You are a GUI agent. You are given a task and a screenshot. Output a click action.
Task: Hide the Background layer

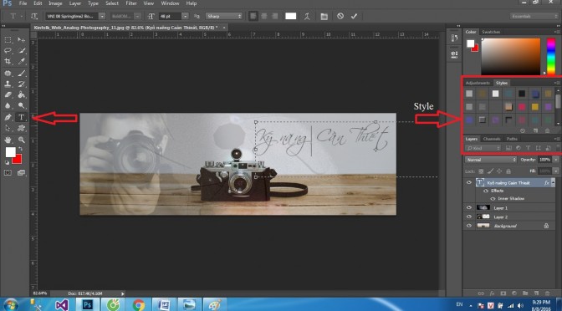[469, 226]
